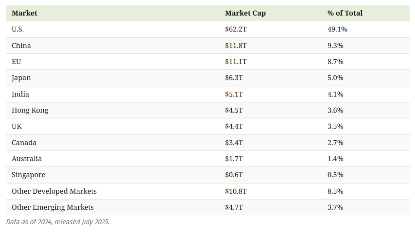This screenshot has width=415, height=232.
Task: Click the % of Total header
Action: click(x=345, y=13)
